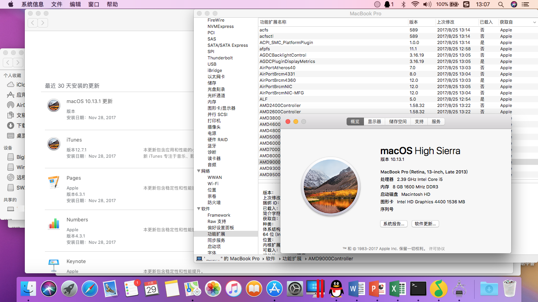The width and height of the screenshot is (538, 302).
Task: Open Launchpad rocket icon in Dock
Action: click(69, 289)
